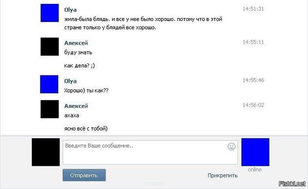Click the 14:55:46 message timestamp
Image resolution: width=308 pixels, height=189 pixels.
point(253,80)
